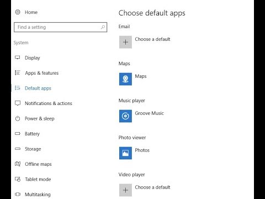The width and height of the screenshot is (265, 199).
Task: Go to Apps & features
Action: point(42,73)
